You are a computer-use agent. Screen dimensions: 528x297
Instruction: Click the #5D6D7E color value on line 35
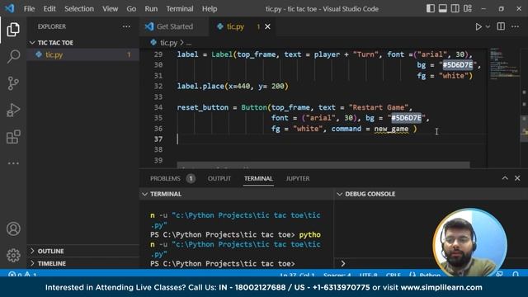pos(406,118)
